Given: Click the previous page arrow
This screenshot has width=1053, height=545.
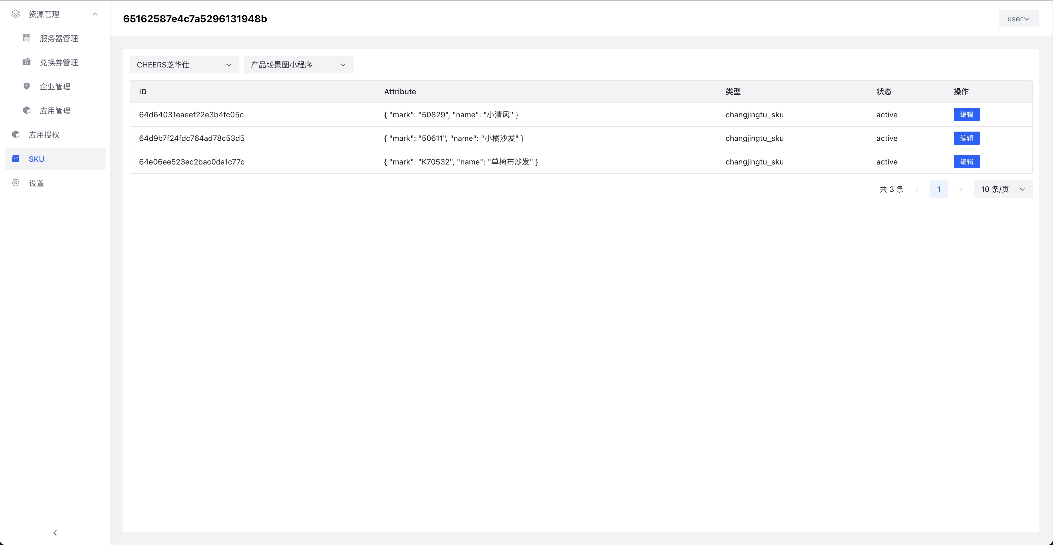Looking at the screenshot, I should (x=917, y=189).
